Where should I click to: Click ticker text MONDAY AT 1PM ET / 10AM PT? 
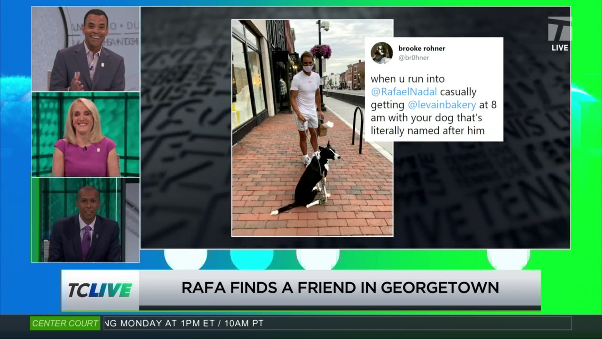(192, 323)
